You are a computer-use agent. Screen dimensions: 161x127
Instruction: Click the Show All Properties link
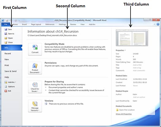pyautogui.click(x=124, y=114)
